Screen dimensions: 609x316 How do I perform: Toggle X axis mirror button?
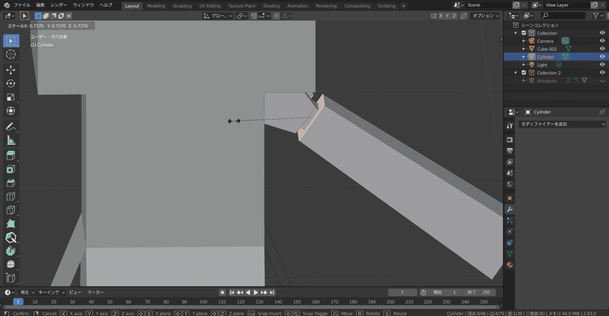tap(440, 16)
